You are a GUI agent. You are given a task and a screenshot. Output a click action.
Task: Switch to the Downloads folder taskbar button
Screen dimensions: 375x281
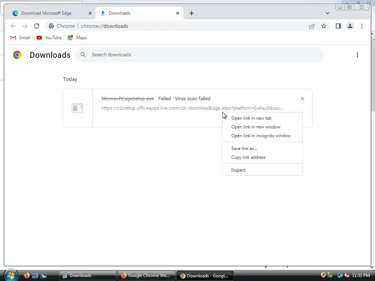[88, 276]
